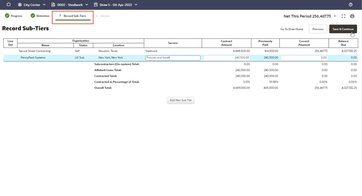Go to the Progress step tab

(16, 16)
